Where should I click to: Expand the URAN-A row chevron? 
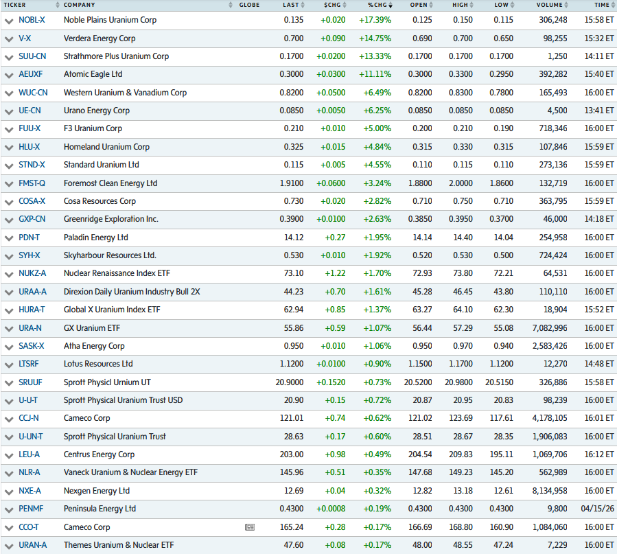click(x=9, y=546)
